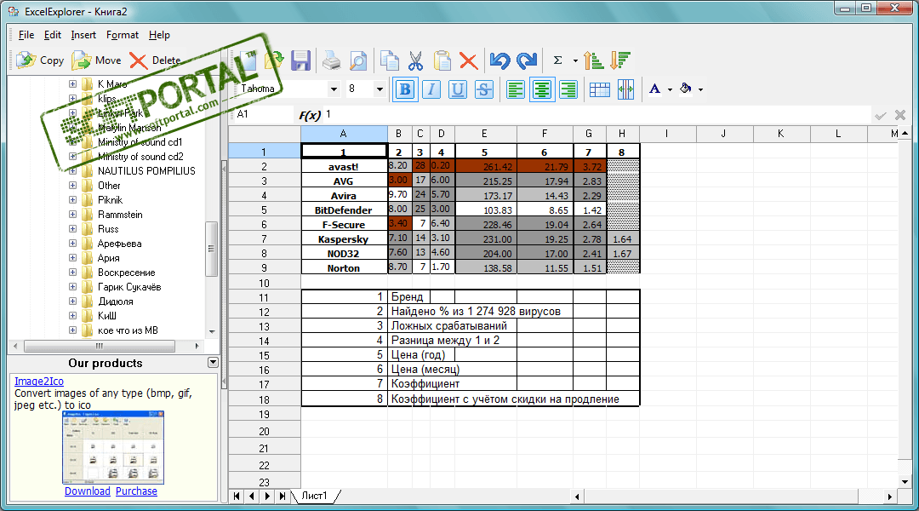This screenshot has width=919, height=511.
Task: Go to the last sheet tab arrow
Action: click(282, 497)
